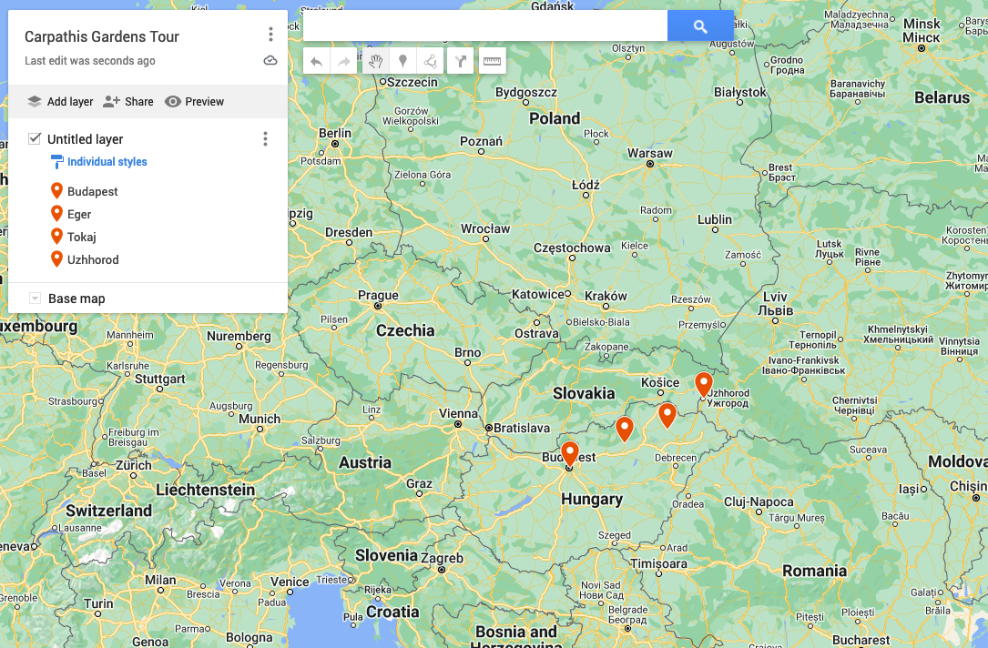Open the Carpathis Gardens Tour overflow menu
Screen dimensions: 988x648
coord(270,33)
